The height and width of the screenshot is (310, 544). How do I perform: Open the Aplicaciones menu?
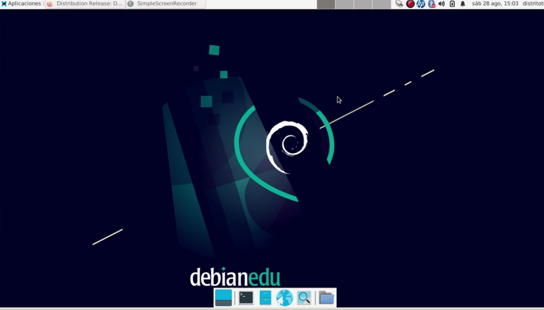pyautogui.click(x=21, y=4)
